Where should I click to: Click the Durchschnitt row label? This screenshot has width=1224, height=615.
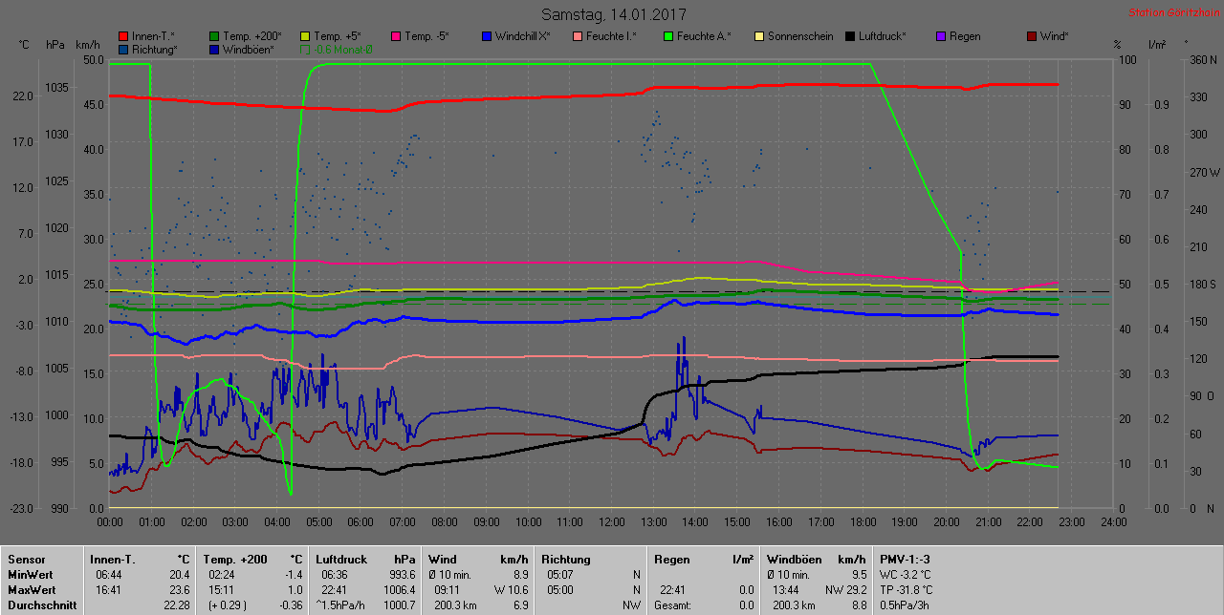(x=41, y=605)
